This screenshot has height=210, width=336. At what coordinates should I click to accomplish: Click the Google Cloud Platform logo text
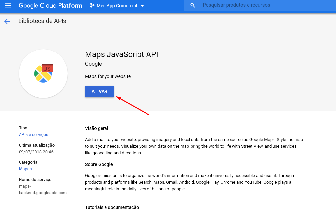coord(50,5)
